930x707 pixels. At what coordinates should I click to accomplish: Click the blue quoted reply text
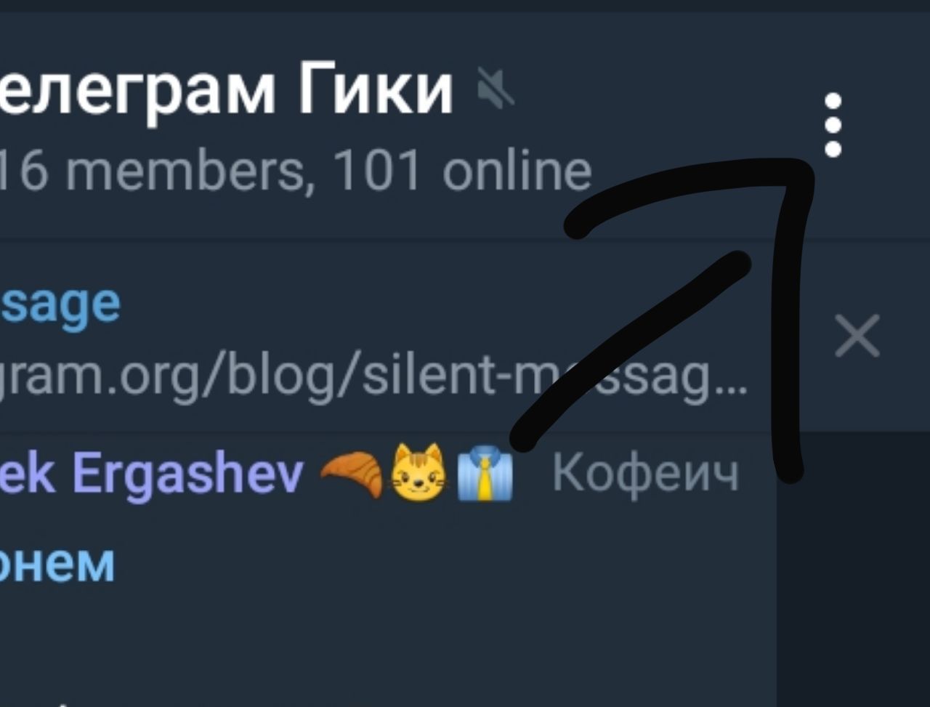pyautogui.click(x=57, y=563)
